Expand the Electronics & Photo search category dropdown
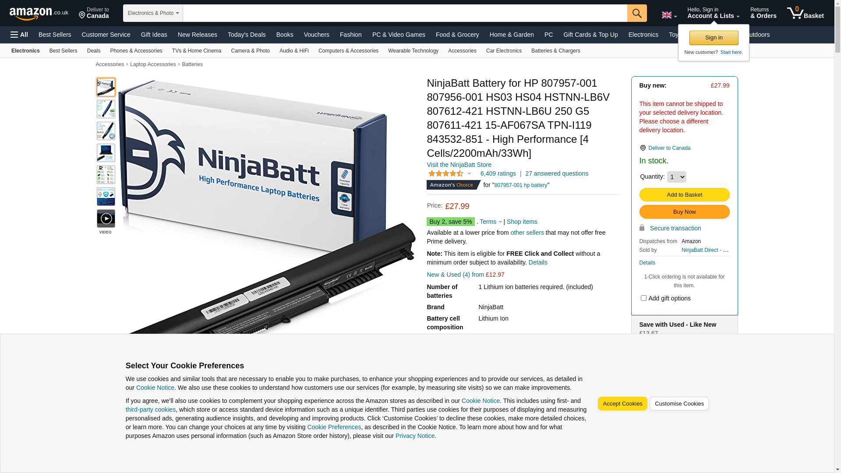Screen dimensions: 841x473 click(153, 13)
